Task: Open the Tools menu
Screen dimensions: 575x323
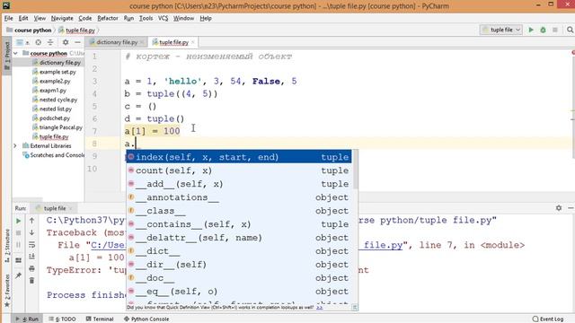Action: click(146, 18)
